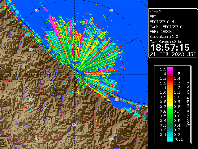Click the "PRF: 1800Hz" text
198x149 pixels.
coord(162,32)
